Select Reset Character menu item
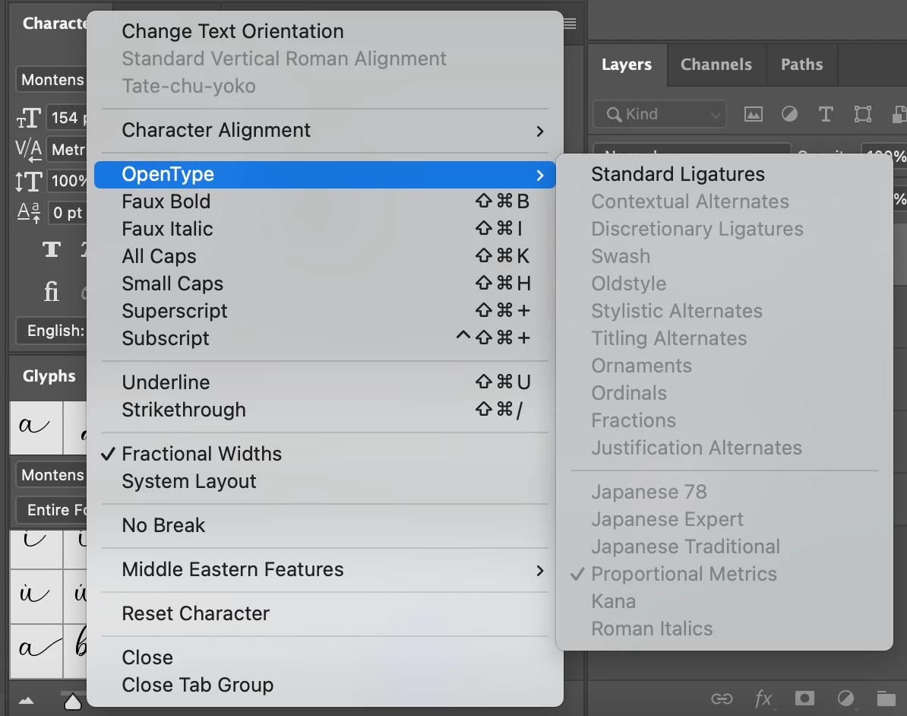This screenshot has height=716, width=907. (x=195, y=613)
